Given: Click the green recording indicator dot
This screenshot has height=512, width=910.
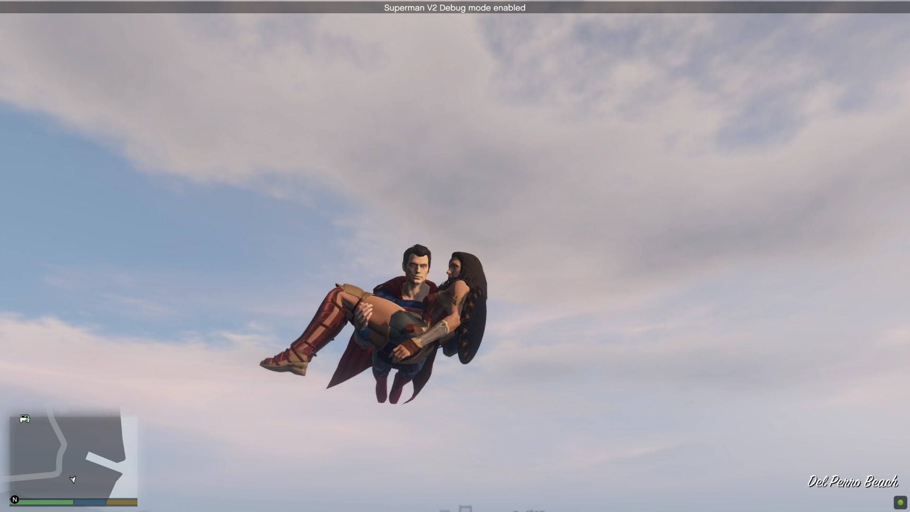Looking at the screenshot, I should (x=900, y=502).
